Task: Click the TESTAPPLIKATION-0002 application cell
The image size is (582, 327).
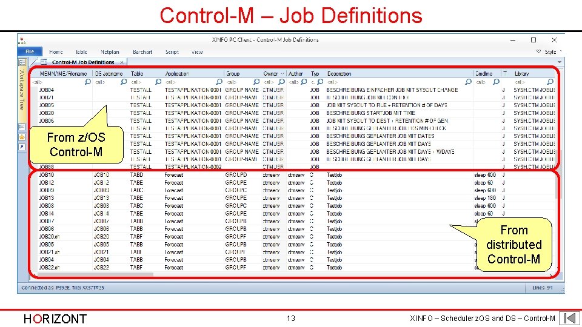Action: click(x=193, y=167)
